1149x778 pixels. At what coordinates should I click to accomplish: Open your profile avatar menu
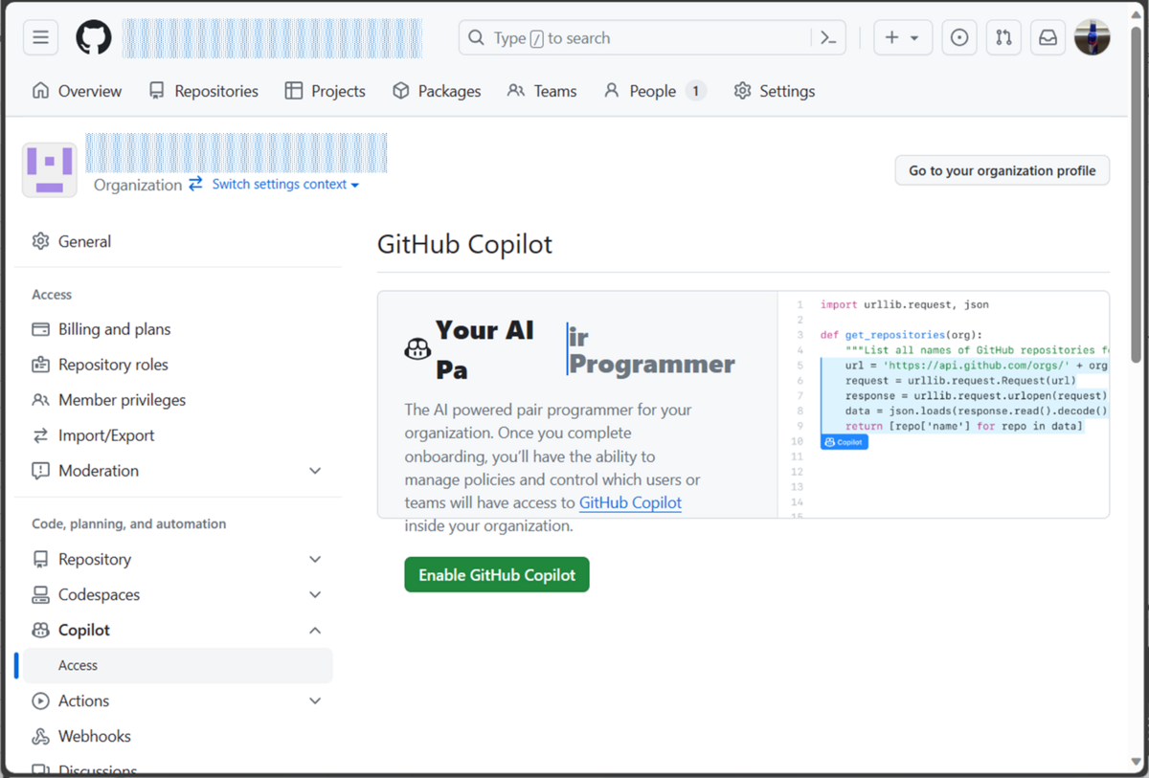[x=1093, y=36]
